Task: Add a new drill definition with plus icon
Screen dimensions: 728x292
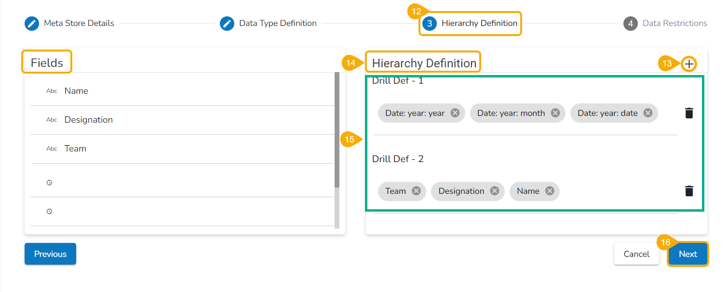Action: click(x=689, y=63)
